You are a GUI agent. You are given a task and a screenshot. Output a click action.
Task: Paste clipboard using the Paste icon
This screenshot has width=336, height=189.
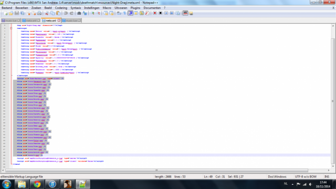coord(58,13)
